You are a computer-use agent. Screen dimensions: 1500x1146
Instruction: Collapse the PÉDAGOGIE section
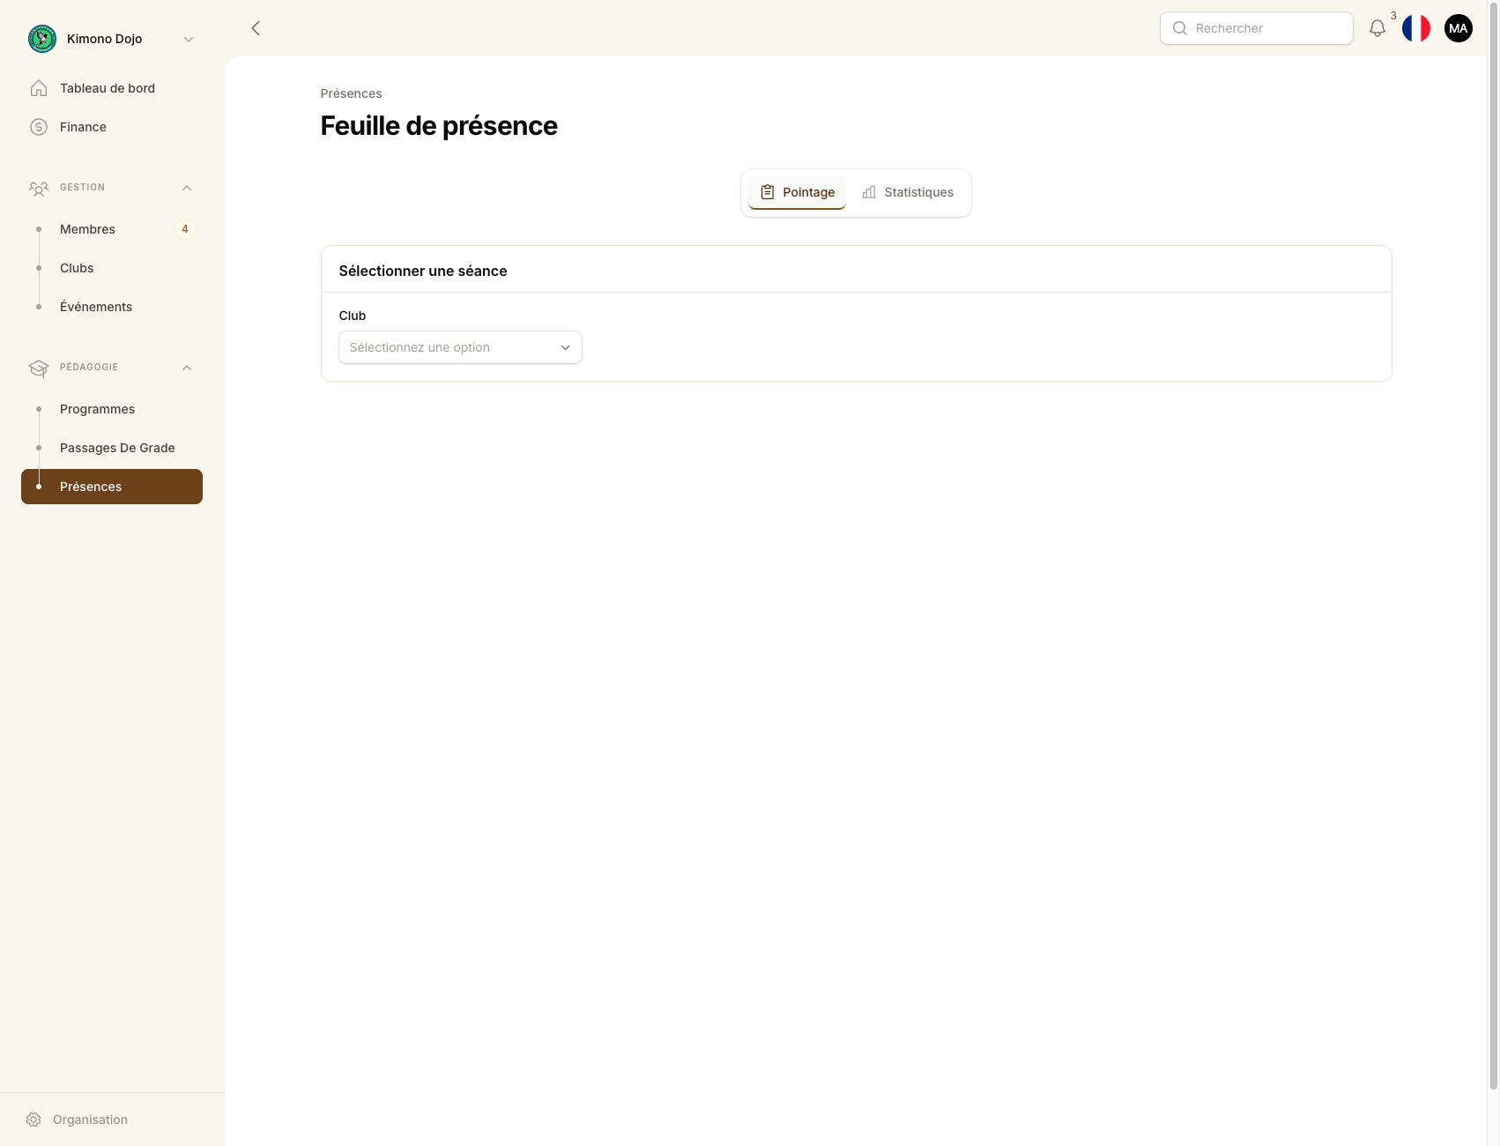tap(186, 367)
